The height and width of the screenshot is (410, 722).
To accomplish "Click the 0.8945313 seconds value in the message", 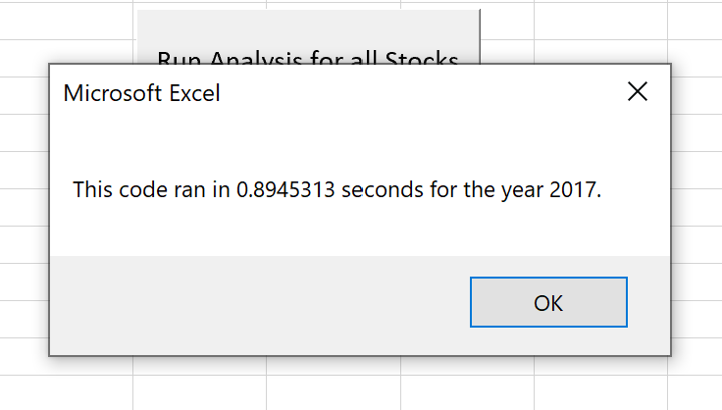I will click(329, 189).
